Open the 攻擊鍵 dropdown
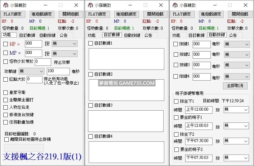Screen dimensions: 254x166 (x=31, y=71)
